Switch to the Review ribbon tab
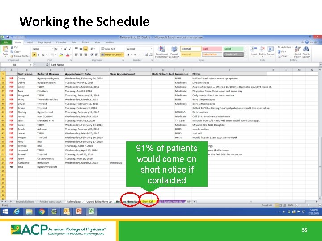The width and height of the screenshot is (322, 241). (x=85, y=42)
